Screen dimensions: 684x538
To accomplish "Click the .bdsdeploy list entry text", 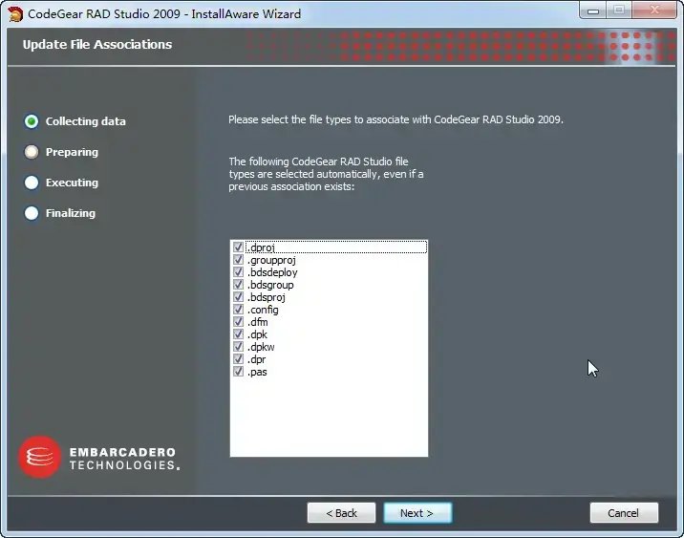I will click(x=272, y=272).
